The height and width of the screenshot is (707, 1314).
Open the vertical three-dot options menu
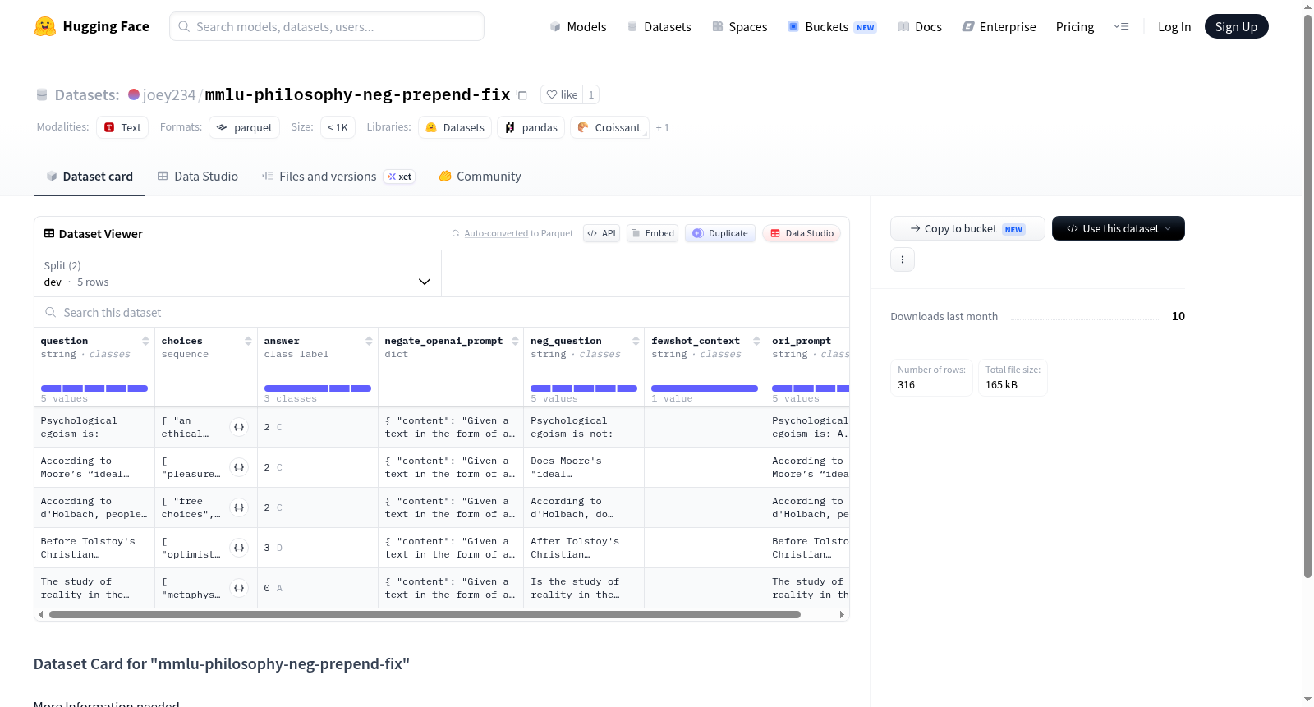click(903, 259)
